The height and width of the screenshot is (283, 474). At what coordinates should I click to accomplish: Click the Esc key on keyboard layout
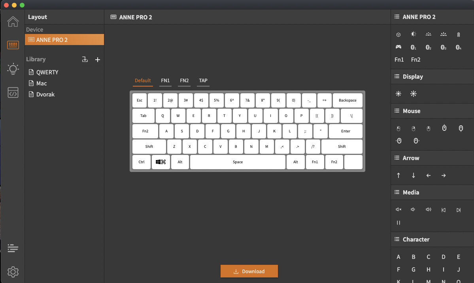(x=140, y=100)
